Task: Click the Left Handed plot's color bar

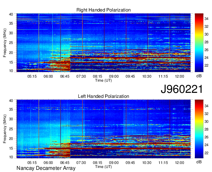Action: 199,129
